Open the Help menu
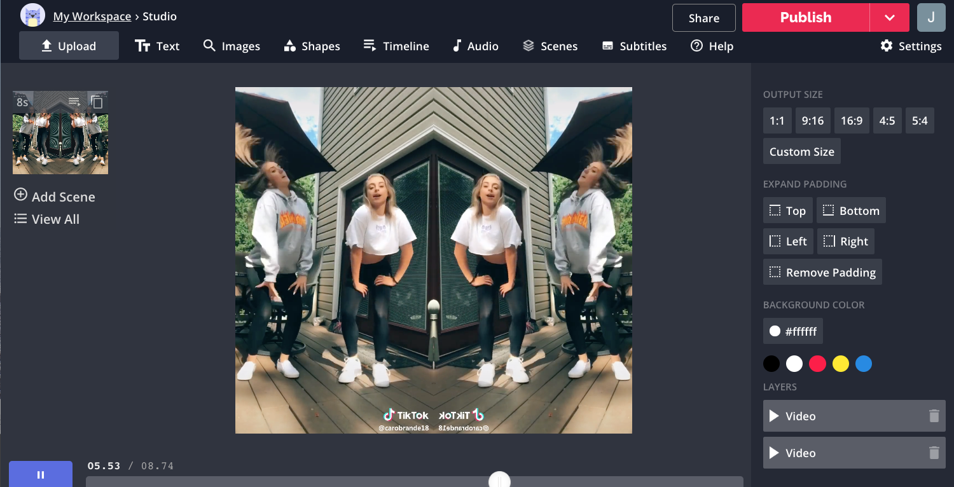954x487 pixels. 712,46
